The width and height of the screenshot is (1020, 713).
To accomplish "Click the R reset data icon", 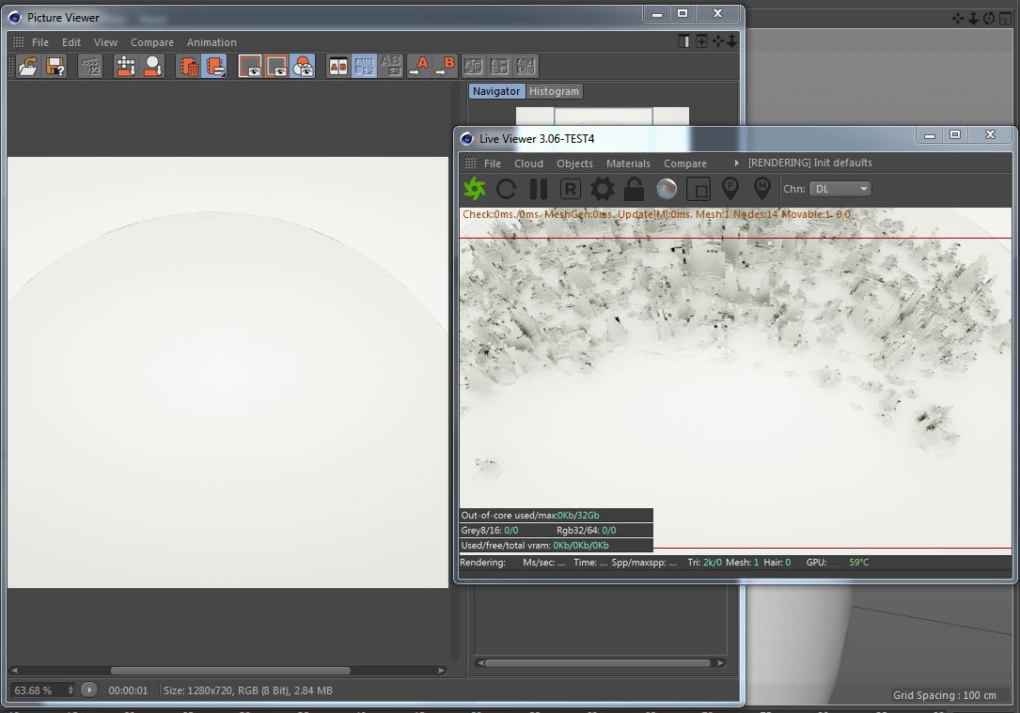I will (x=570, y=189).
